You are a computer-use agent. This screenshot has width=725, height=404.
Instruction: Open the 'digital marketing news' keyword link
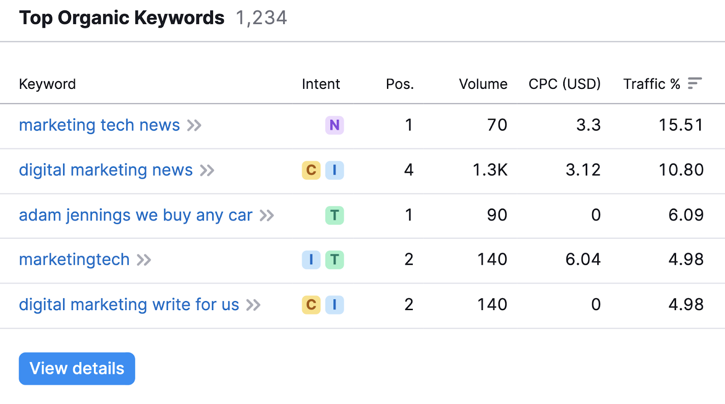point(106,170)
